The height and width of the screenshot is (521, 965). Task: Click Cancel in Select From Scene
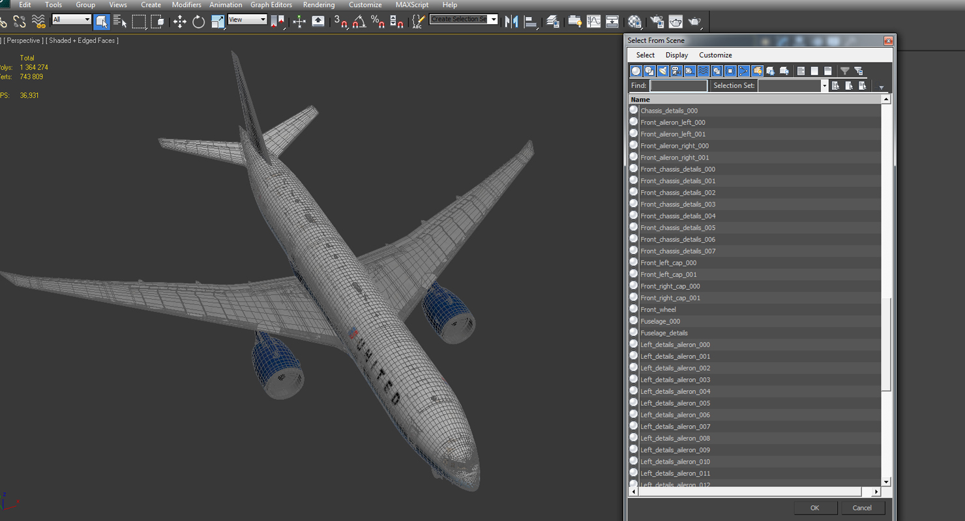(862, 508)
